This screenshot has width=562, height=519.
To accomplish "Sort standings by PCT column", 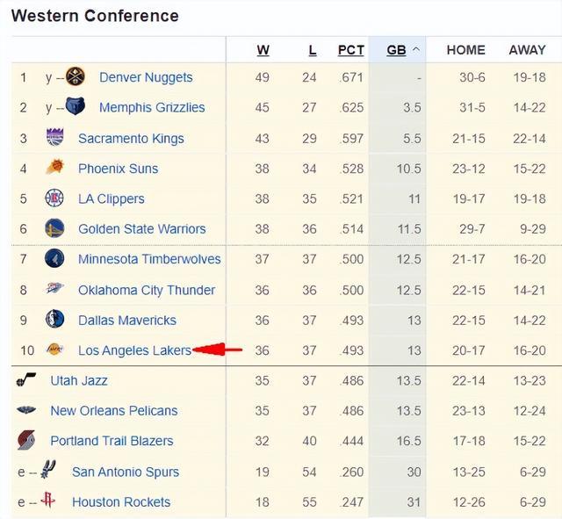I will [x=351, y=50].
